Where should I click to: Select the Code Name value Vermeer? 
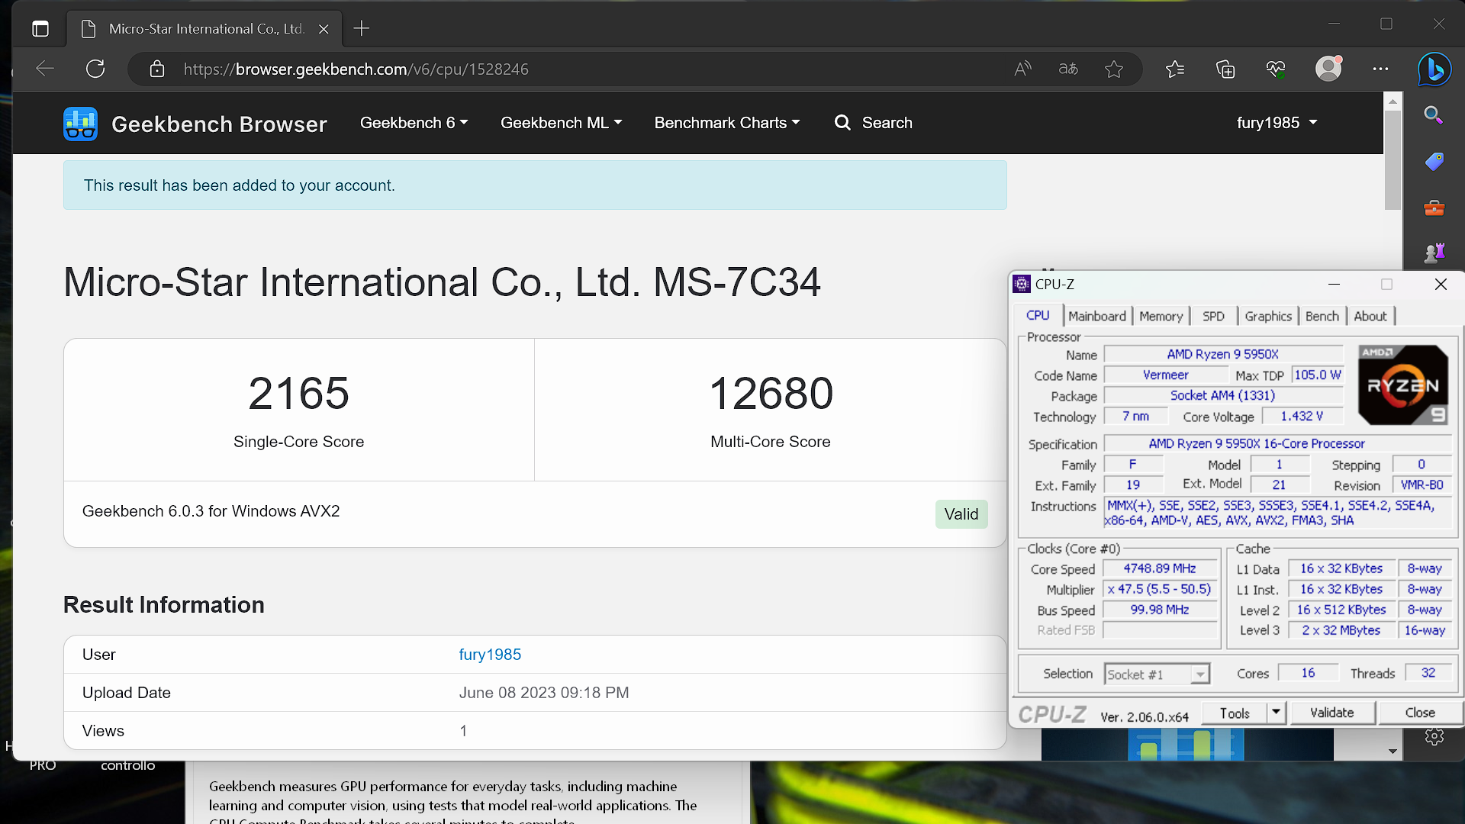(1165, 375)
